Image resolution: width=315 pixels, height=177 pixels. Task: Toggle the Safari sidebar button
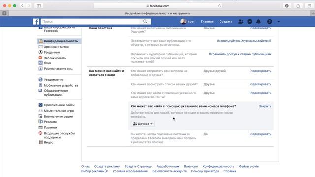click(39, 6)
